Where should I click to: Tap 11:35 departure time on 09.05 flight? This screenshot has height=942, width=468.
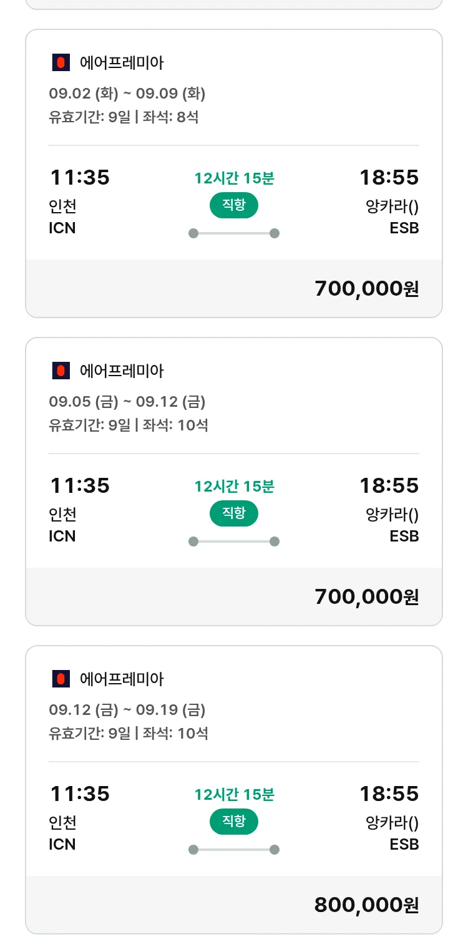pos(79,485)
